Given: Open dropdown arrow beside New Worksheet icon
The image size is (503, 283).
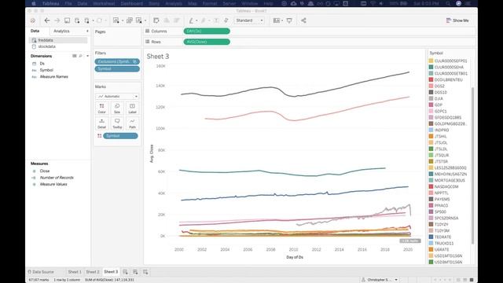Looking at the screenshot, I should click(123, 21).
